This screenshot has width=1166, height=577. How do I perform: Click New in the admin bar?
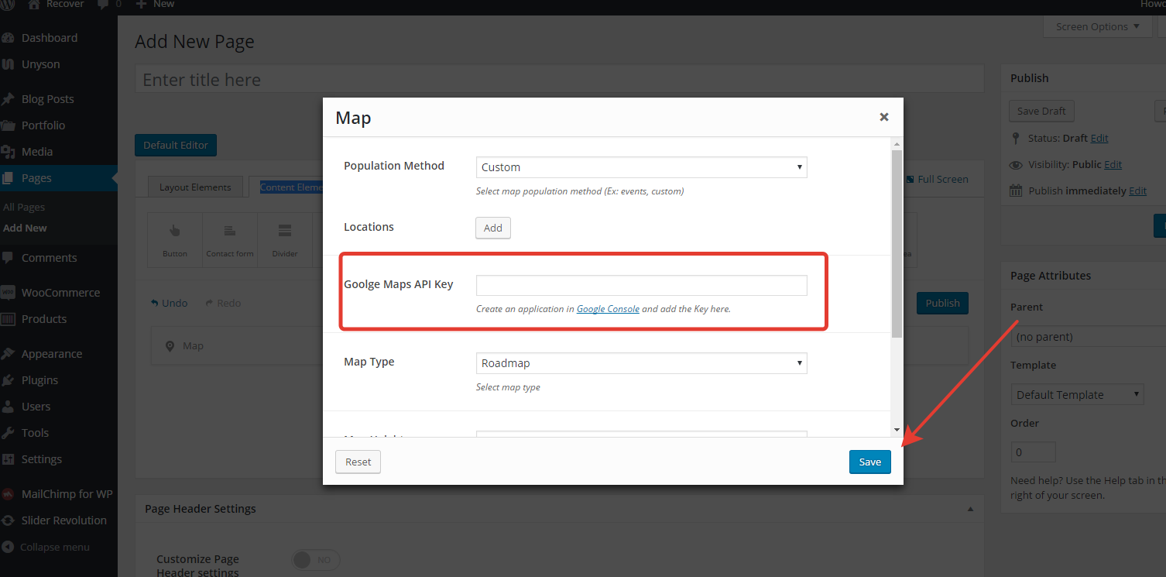pyautogui.click(x=155, y=5)
